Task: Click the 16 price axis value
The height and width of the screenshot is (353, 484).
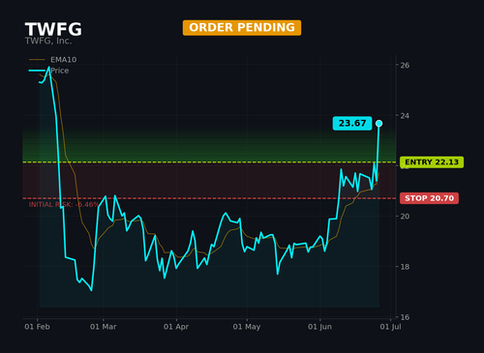Action: (x=405, y=317)
